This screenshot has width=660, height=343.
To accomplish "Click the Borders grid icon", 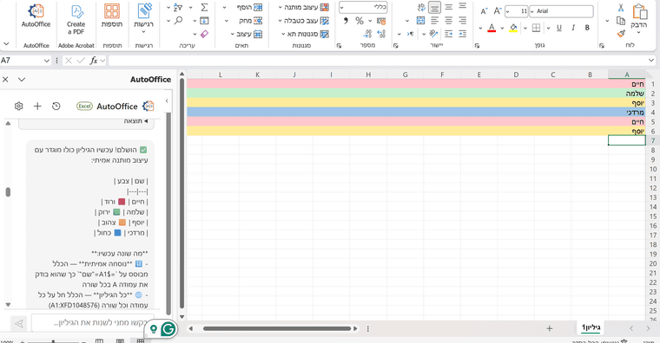I will point(537,28).
